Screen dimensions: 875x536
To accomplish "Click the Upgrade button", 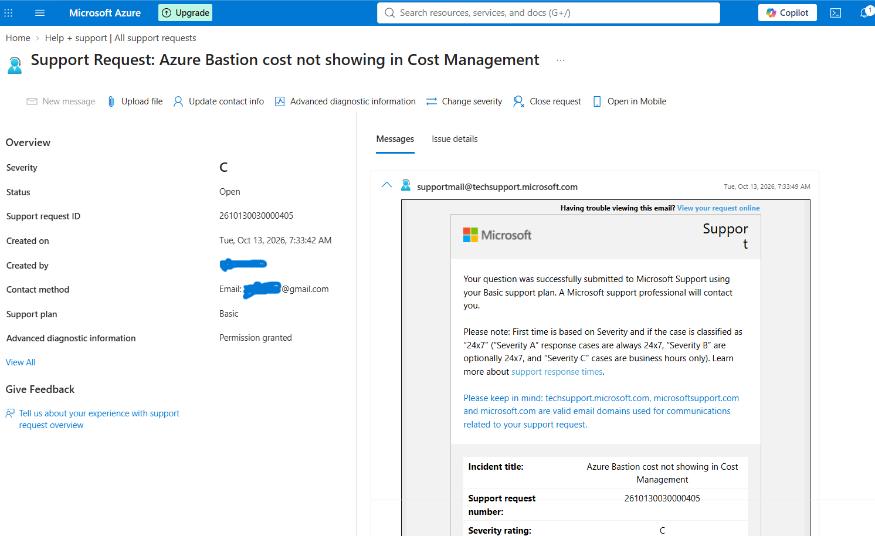I will tap(185, 13).
